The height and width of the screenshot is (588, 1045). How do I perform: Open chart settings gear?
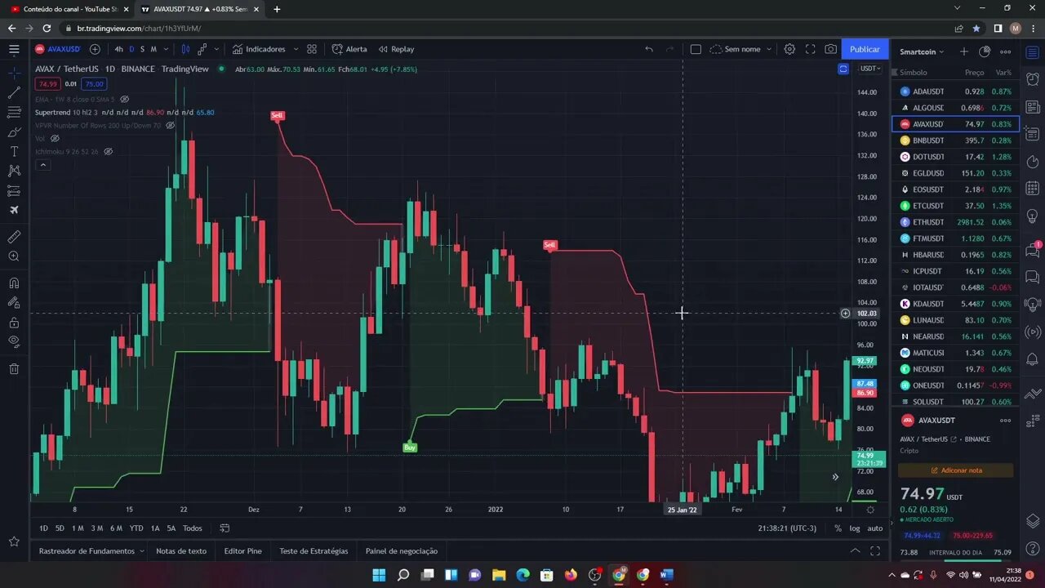pos(789,49)
